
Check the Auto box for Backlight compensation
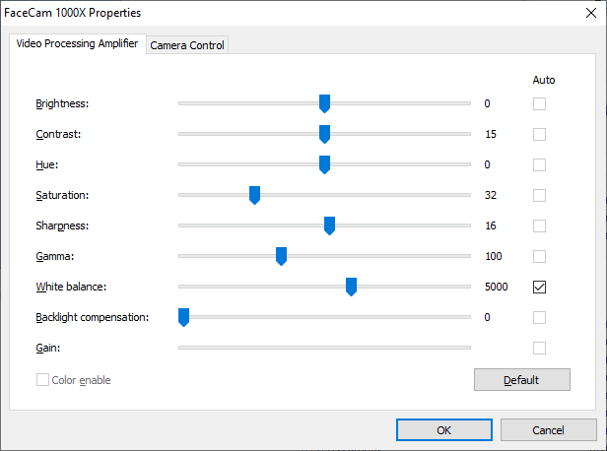[x=539, y=317]
